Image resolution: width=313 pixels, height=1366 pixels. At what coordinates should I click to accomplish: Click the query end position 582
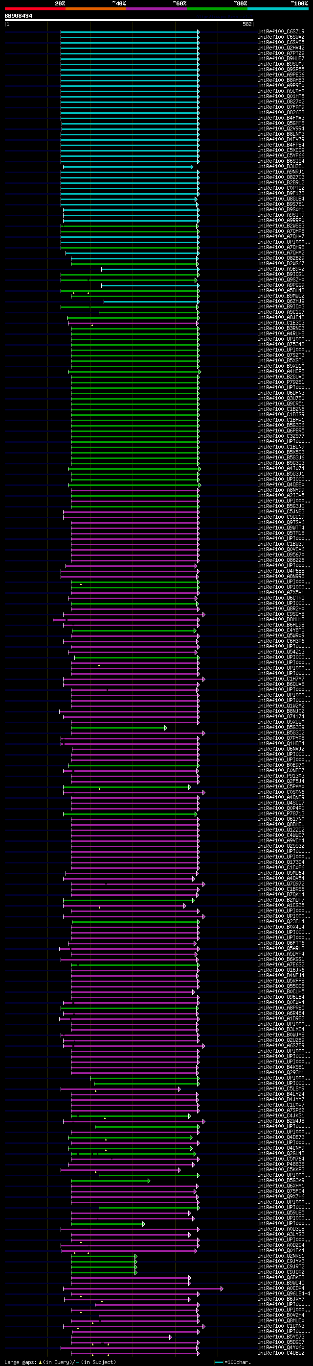[x=247, y=25]
